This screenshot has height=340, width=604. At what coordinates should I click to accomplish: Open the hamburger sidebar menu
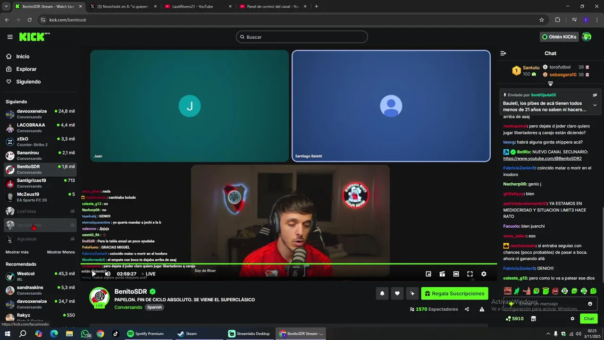10,37
